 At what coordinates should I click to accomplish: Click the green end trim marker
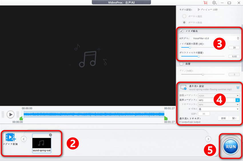pos(166,118)
